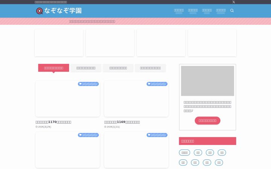Click the search magnifier icon in header
Viewport: 271px width, 169px height.
pos(232,11)
